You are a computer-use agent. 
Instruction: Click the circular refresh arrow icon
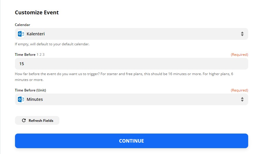pyautogui.click(x=24, y=120)
